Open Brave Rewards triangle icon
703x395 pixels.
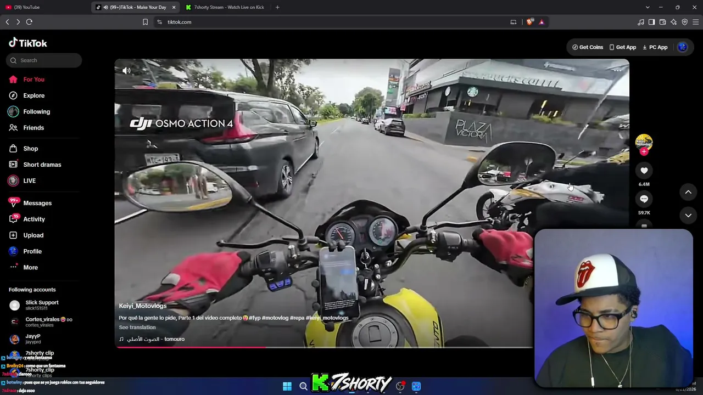[542, 22]
